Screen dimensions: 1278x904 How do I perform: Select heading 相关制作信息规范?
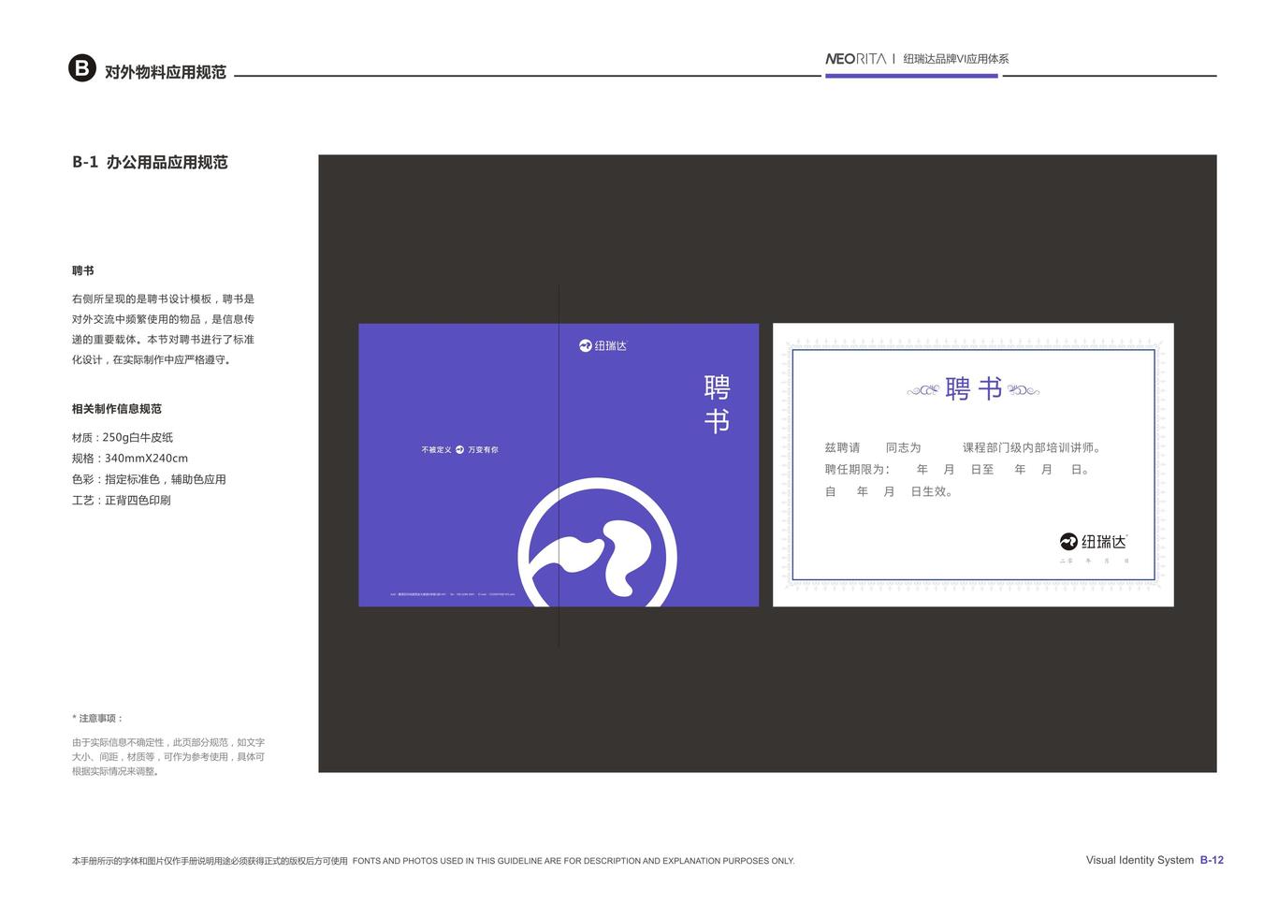pos(117,409)
